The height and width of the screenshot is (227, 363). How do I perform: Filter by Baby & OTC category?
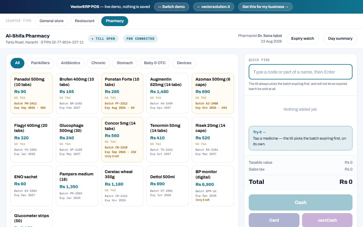(155, 63)
